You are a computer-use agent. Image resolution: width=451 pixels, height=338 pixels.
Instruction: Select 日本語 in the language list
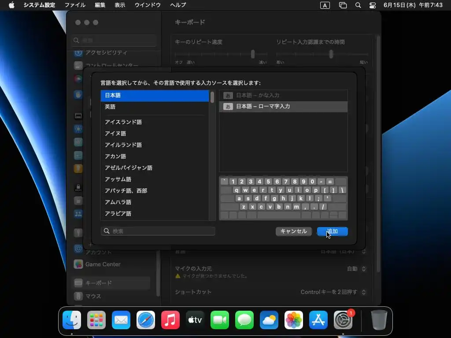[155, 96]
